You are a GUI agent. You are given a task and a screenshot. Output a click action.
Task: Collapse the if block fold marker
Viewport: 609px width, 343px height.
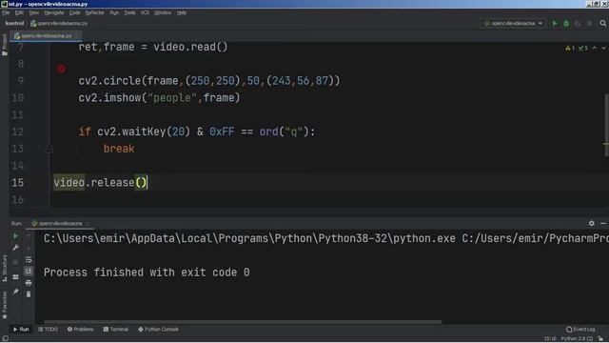[49, 149]
